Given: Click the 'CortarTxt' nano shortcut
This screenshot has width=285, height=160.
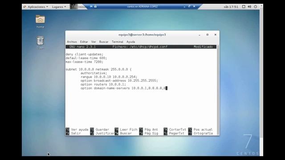Looking at the screenshot, I should click(x=175, y=129).
